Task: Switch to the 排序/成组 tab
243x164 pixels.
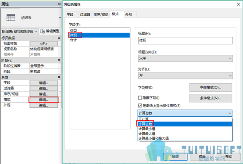Action: 101,14
